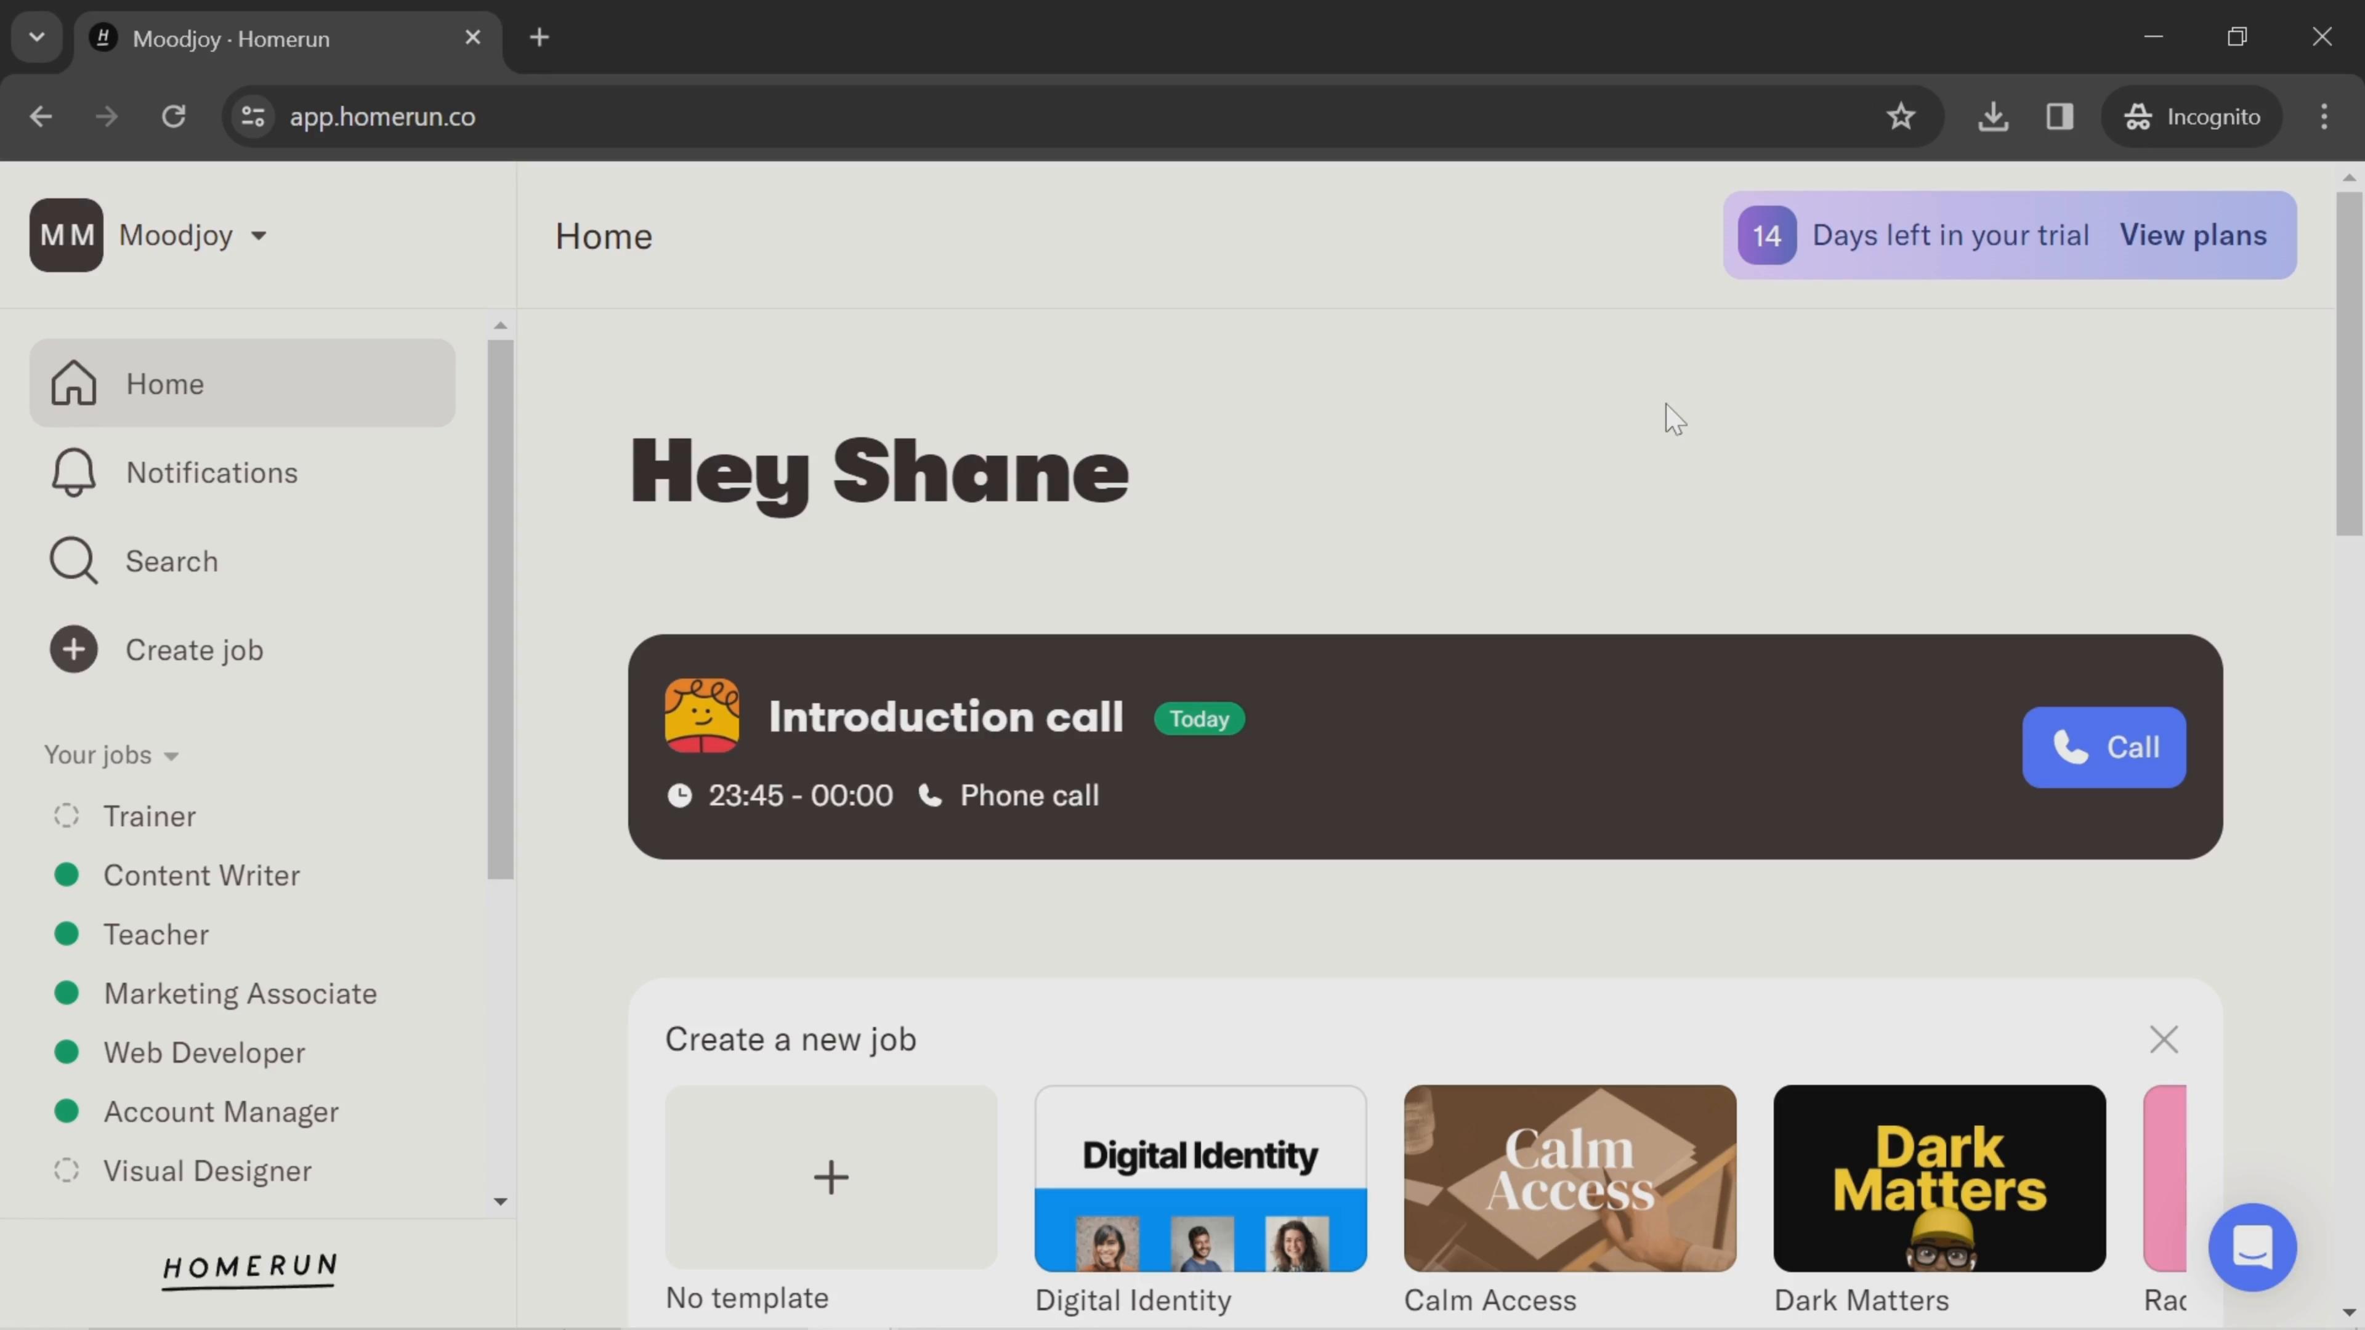Click the Home navigation icon

[71, 382]
